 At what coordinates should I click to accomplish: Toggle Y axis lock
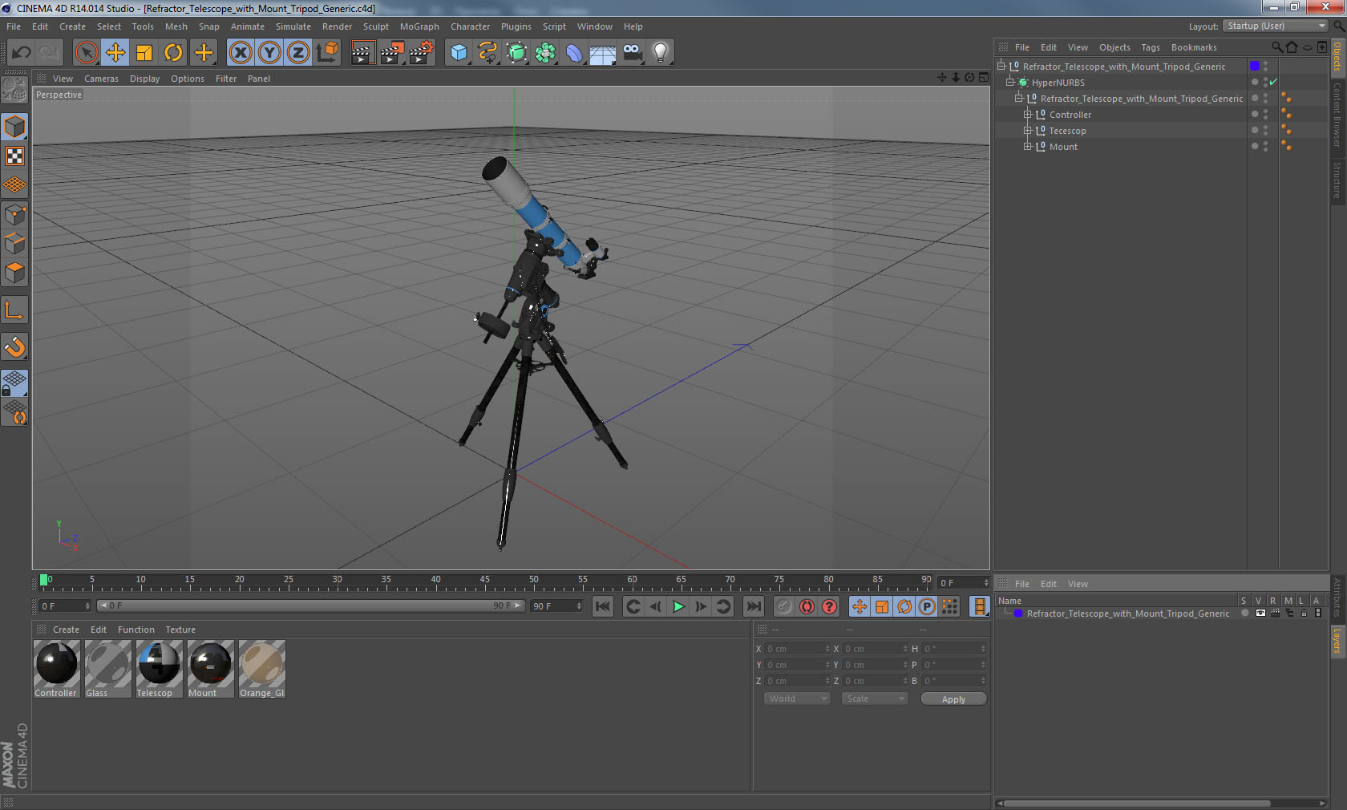pyautogui.click(x=269, y=53)
